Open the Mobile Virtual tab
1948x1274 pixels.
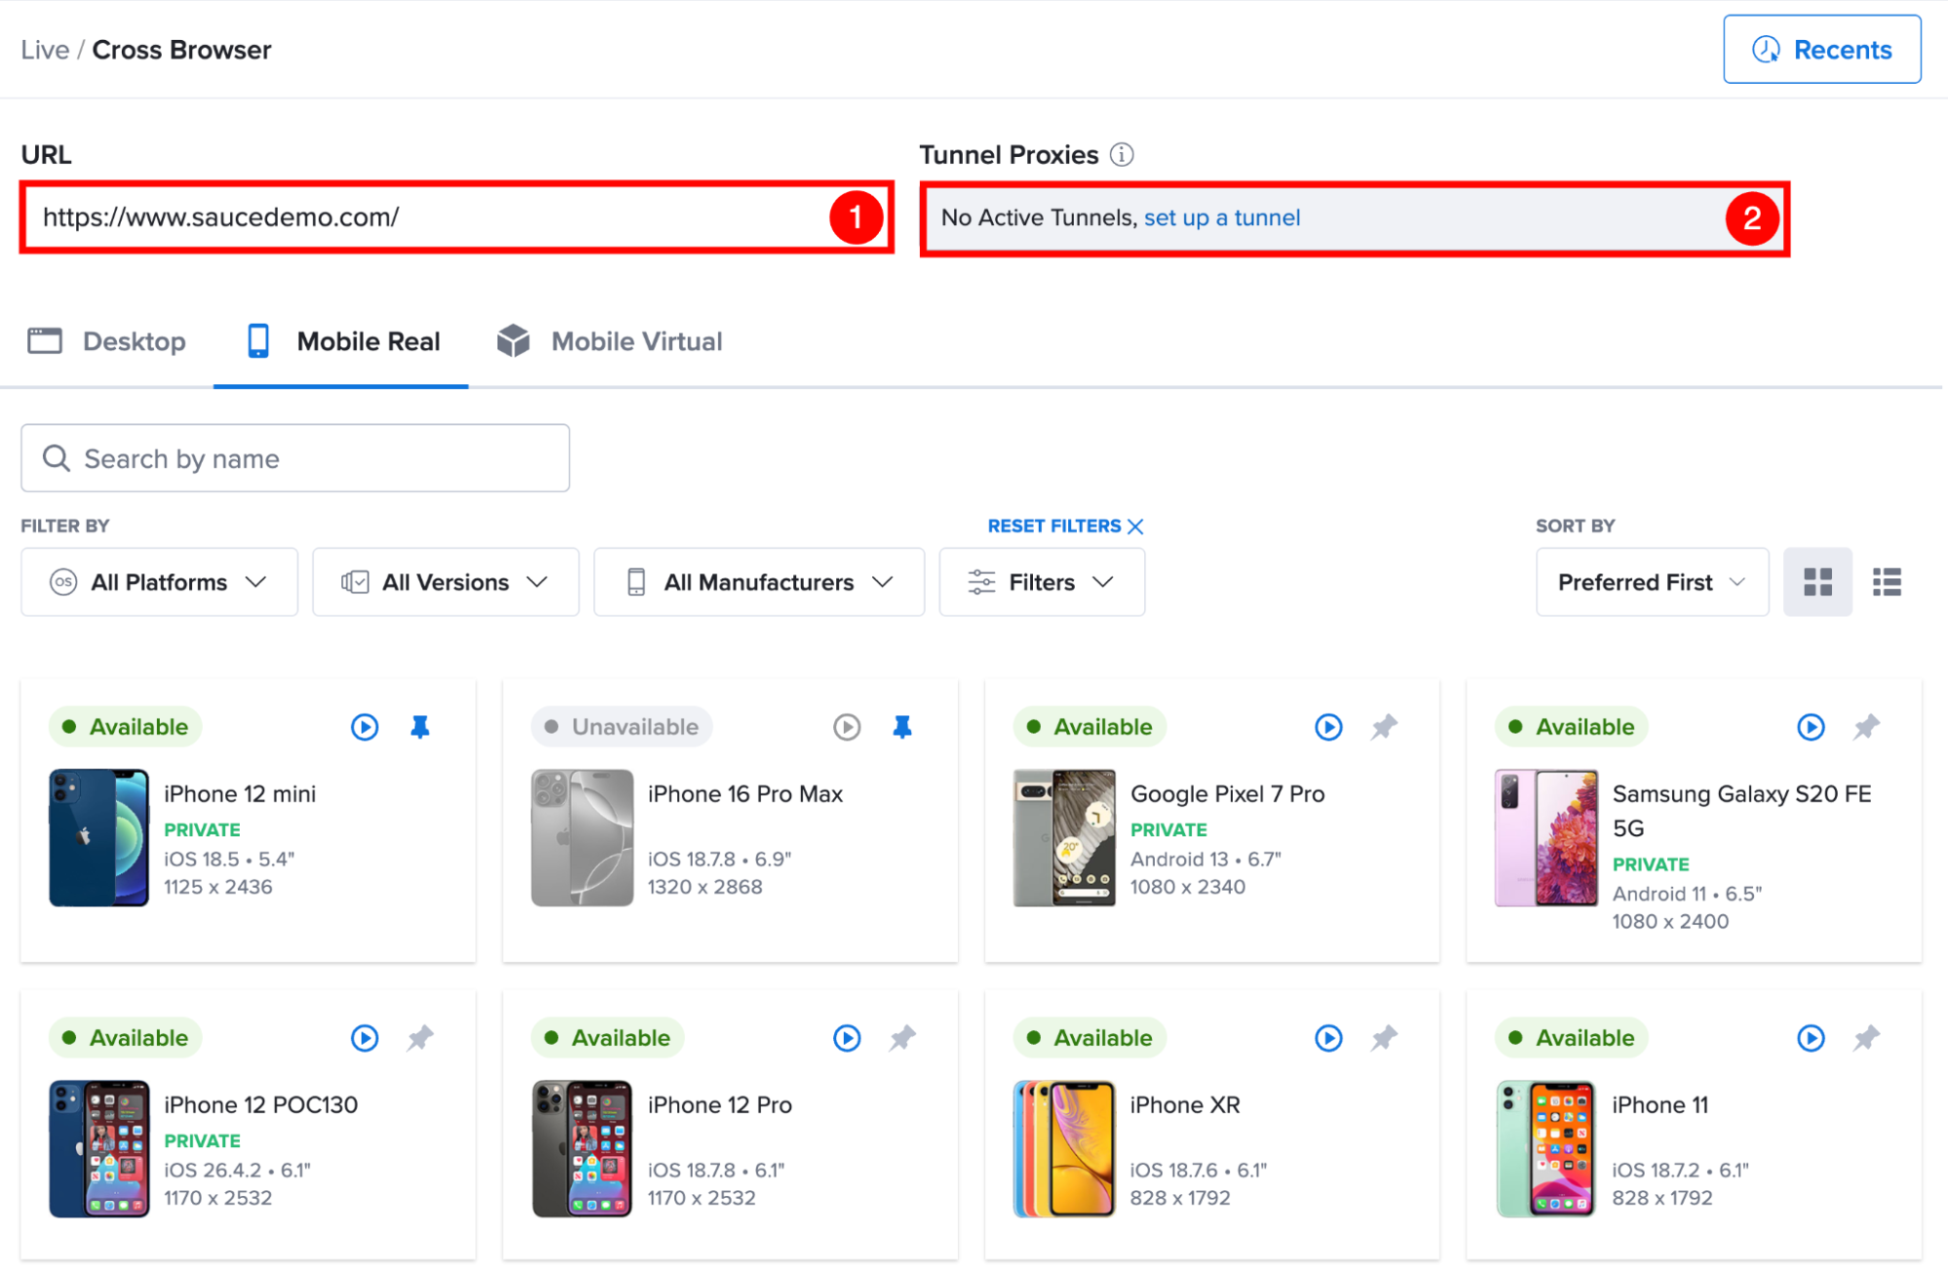pyautogui.click(x=609, y=341)
